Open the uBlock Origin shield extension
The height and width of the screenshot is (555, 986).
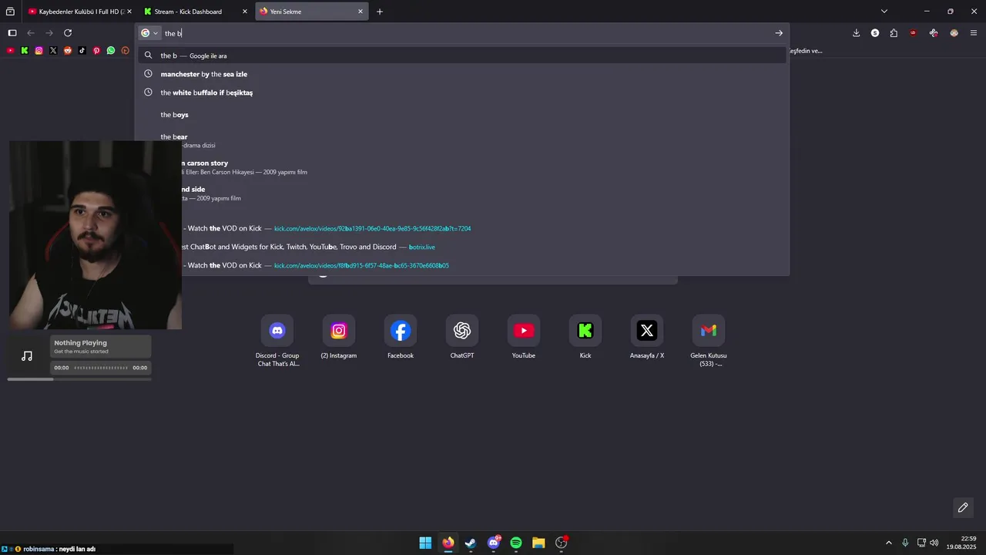pyautogui.click(x=914, y=33)
